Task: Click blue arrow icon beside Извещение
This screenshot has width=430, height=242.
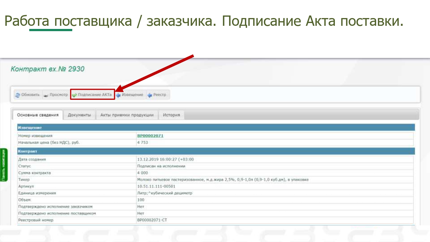Action: (118, 95)
